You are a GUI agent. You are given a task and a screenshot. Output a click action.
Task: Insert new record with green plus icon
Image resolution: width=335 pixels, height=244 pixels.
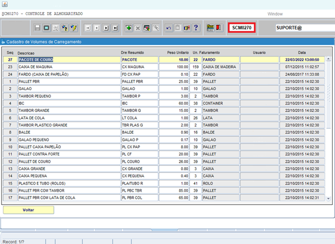pos(128,28)
